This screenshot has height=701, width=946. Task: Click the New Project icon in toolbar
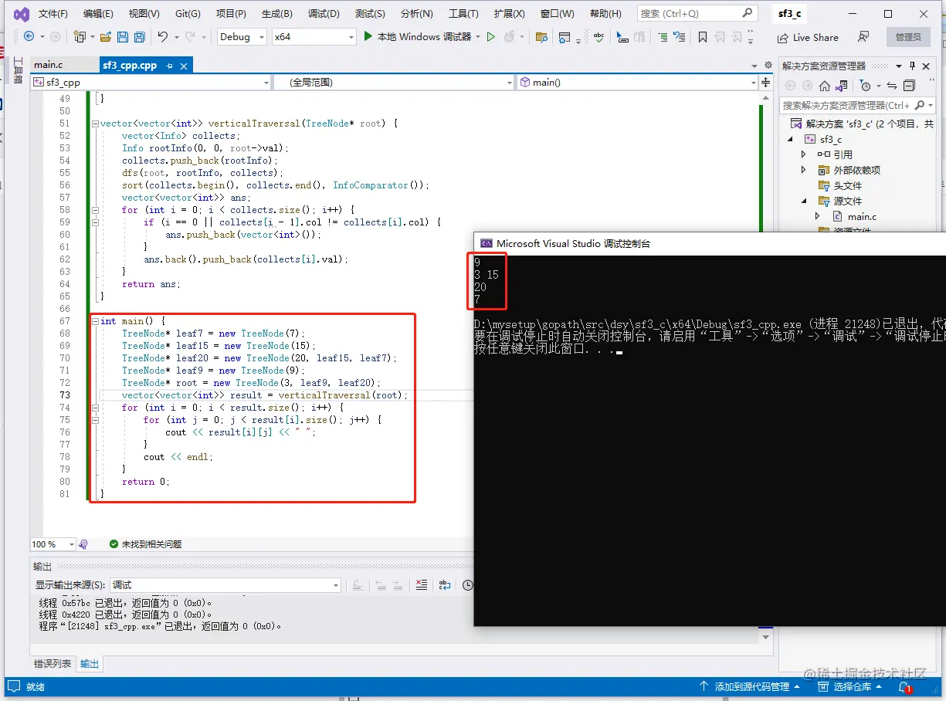click(x=80, y=36)
